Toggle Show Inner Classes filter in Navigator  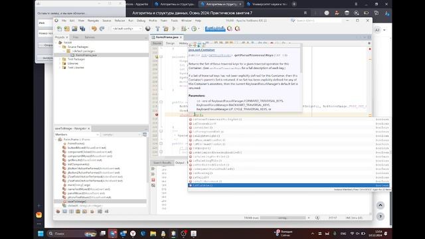[85, 211]
